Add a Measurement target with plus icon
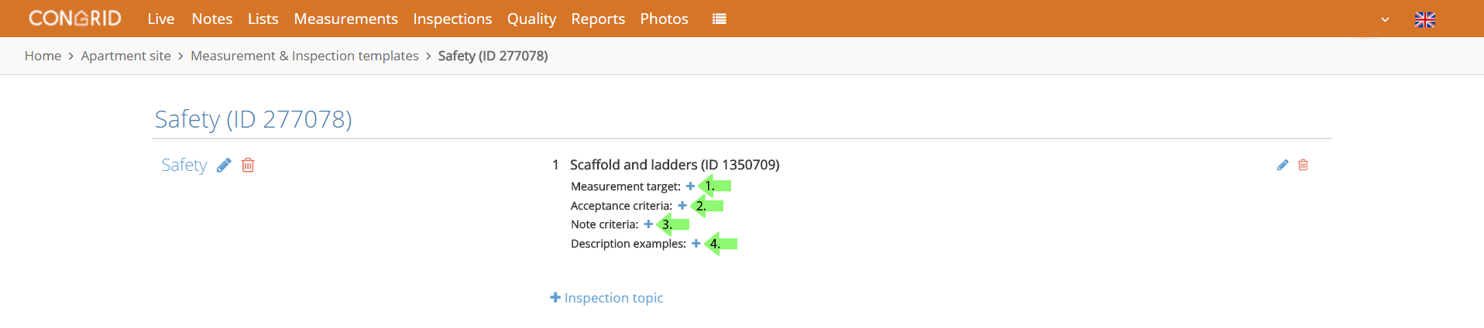This screenshot has width=1484, height=328. pos(690,186)
